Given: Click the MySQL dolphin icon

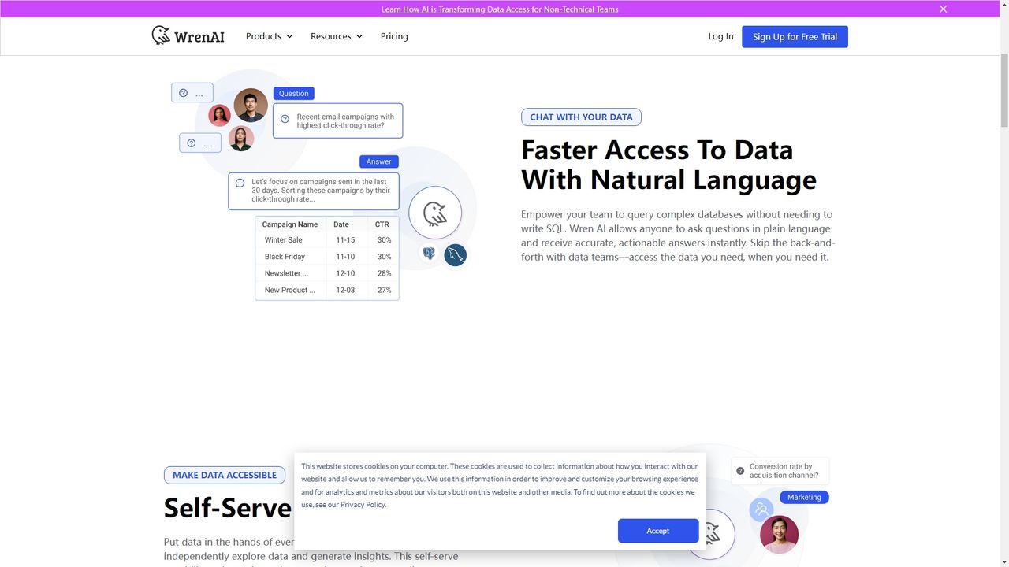Looking at the screenshot, I should click(x=455, y=255).
